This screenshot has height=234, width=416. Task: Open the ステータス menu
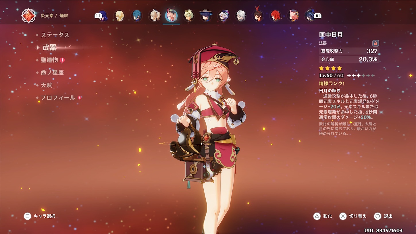click(x=55, y=35)
